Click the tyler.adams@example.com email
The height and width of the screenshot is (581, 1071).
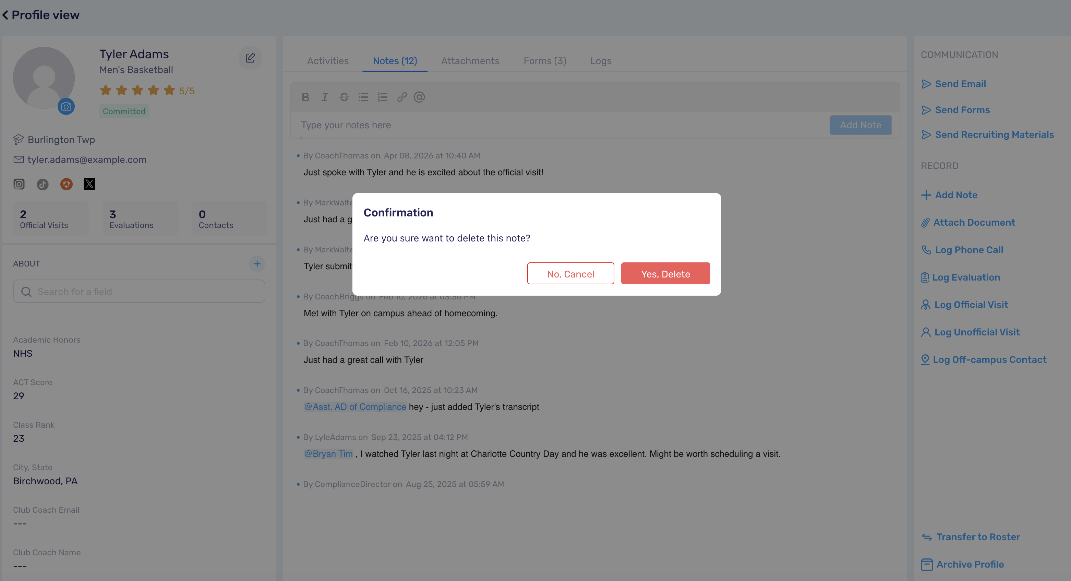[x=87, y=160]
